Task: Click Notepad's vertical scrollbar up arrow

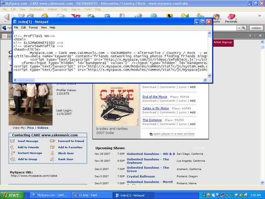Action: [209, 33]
